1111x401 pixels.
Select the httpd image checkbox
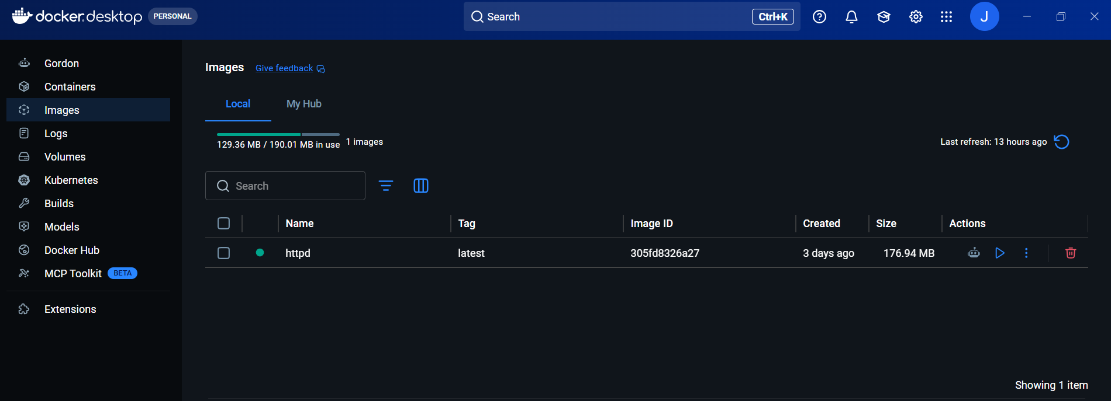tap(223, 253)
